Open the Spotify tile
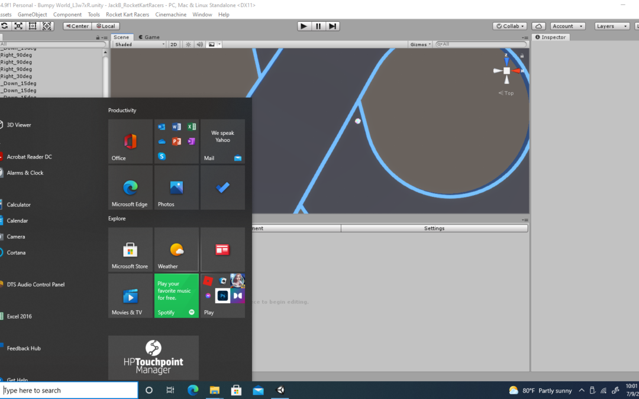Image resolution: width=639 pixels, height=399 pixels. tap(176, 296)
